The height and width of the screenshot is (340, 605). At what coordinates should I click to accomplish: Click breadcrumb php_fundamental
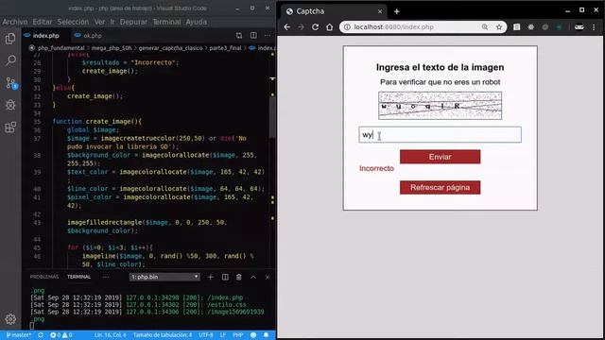pyautogui.click(x=60, y=48)
